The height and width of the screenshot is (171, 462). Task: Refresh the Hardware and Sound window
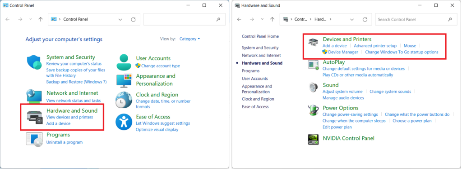point(365,19)
